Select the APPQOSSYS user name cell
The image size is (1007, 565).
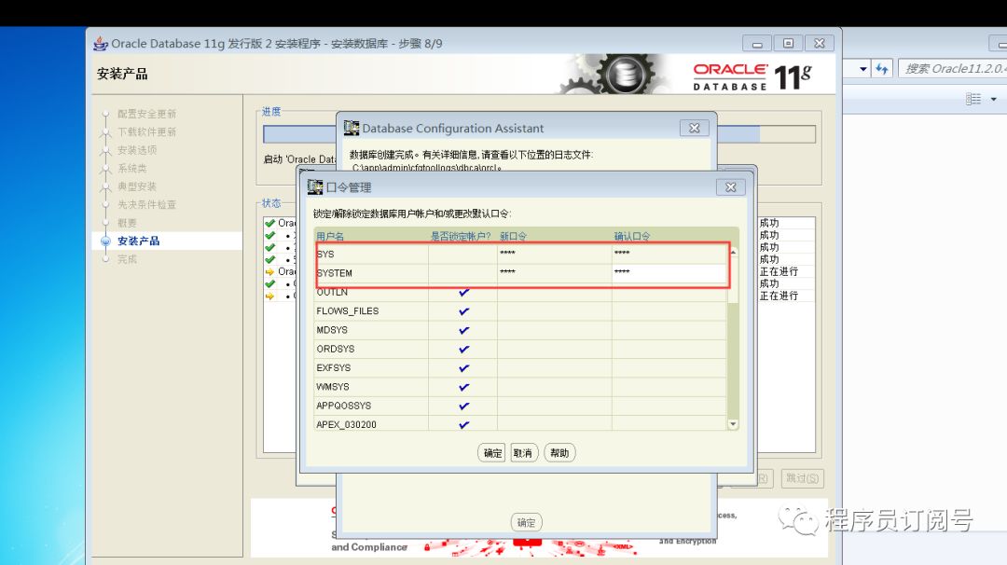(x=371, y=406)
